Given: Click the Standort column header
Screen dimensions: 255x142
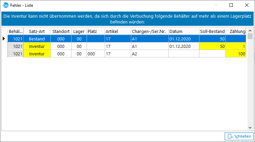Looking at the screenshot, I should point(61,32).
